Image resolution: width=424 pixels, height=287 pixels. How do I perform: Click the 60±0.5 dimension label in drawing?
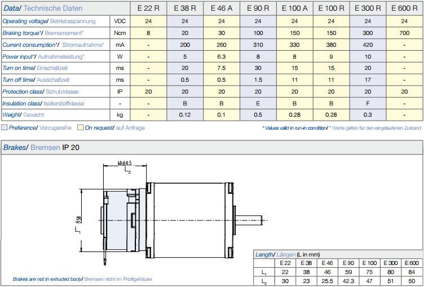pos(125,164)
